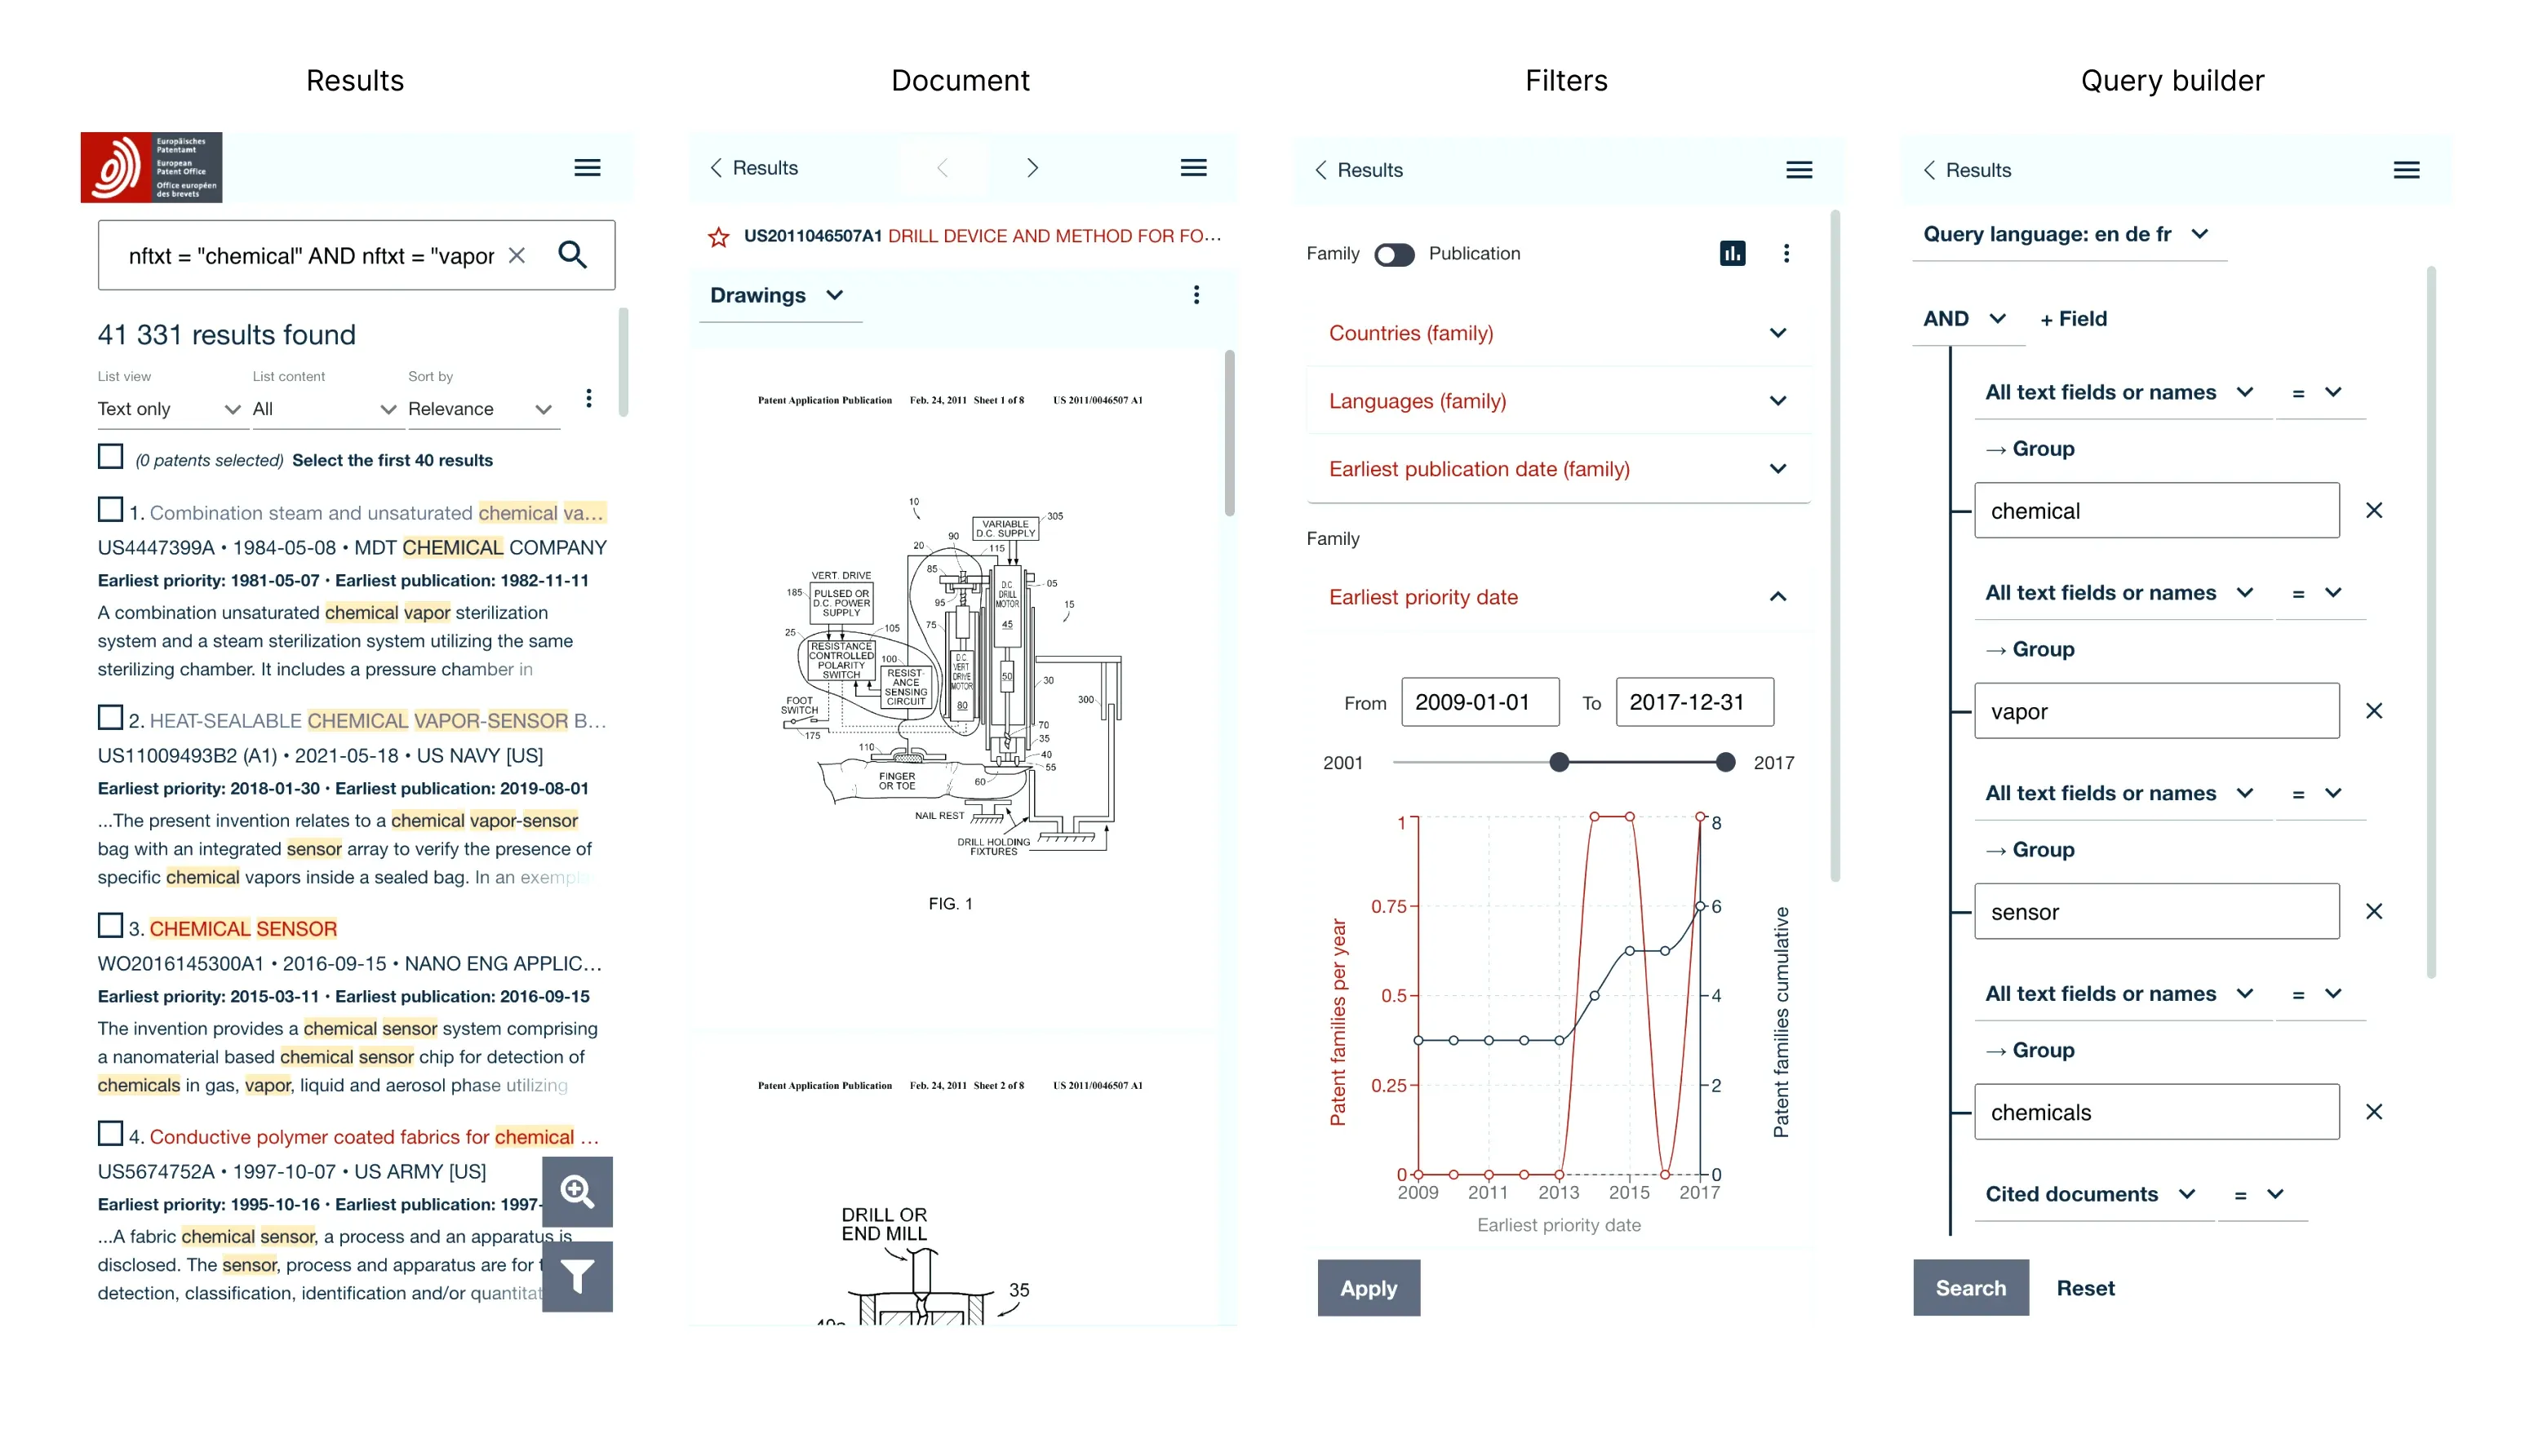The height and width of the screenshot is (1456, 2534).
Task: Open hamburger menu in Results panel
Action: tap(588, 168)
